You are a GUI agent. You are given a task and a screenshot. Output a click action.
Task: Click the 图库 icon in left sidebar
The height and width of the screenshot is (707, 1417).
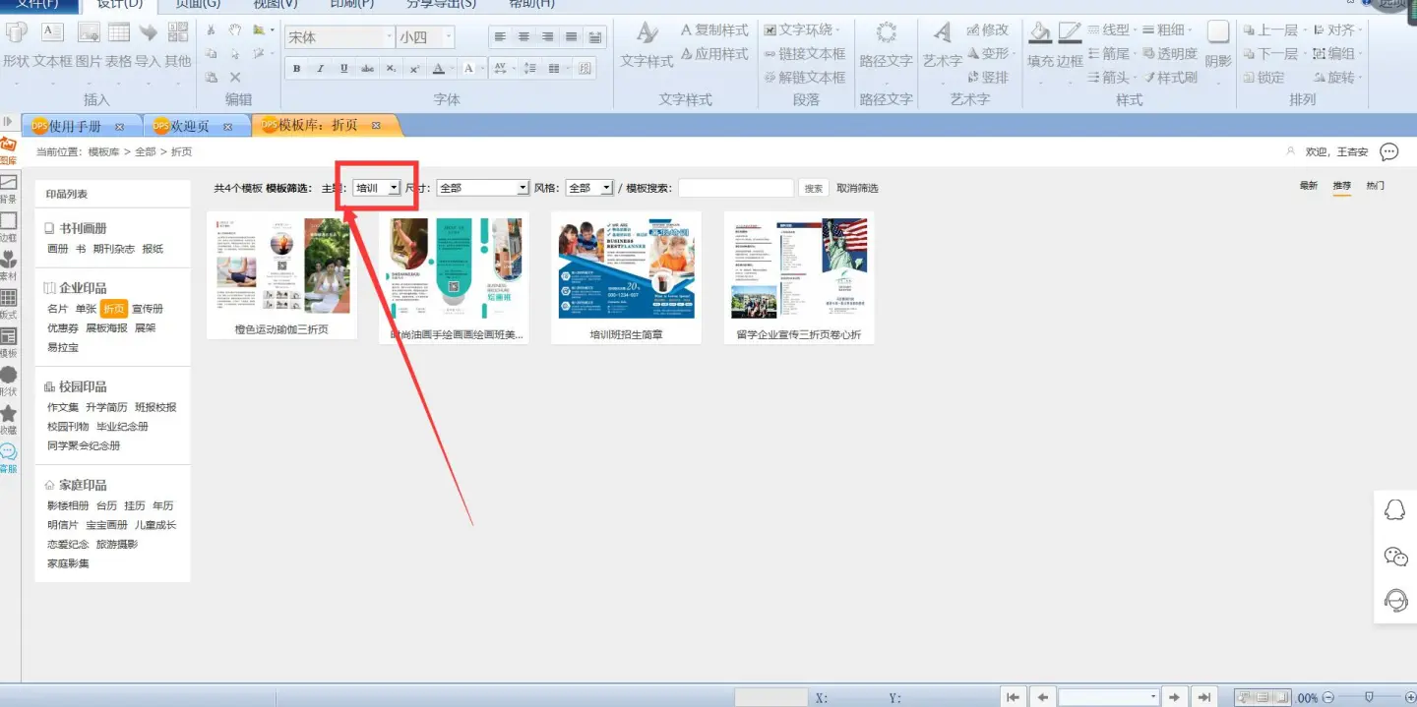tap(8, 148)
